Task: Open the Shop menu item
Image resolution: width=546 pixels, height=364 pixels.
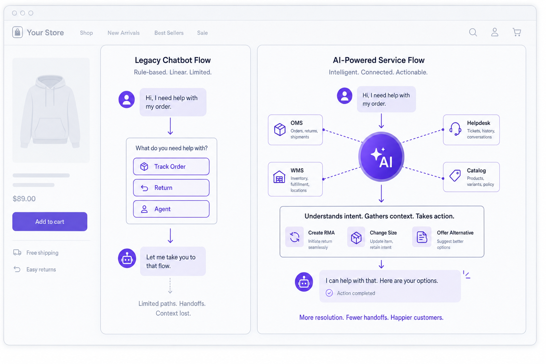Action: [x=86, y=33]
